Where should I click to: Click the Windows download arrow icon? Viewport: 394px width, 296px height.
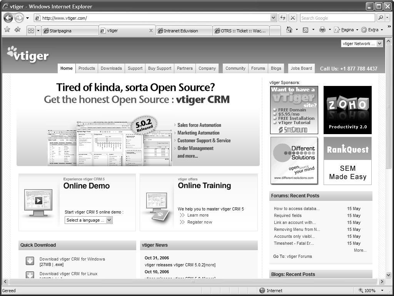30,261
